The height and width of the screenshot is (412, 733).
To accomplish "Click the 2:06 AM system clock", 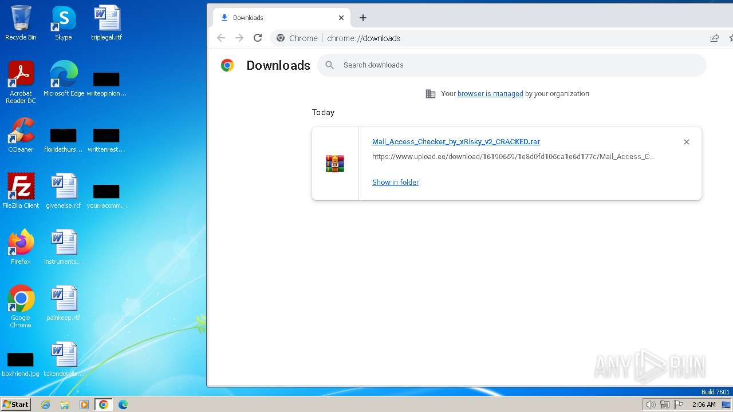I will [704, 405].
